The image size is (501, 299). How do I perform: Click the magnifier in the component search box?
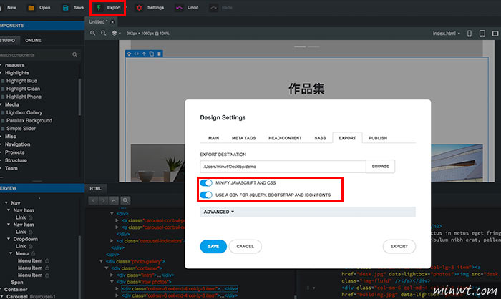click(74, 55)
